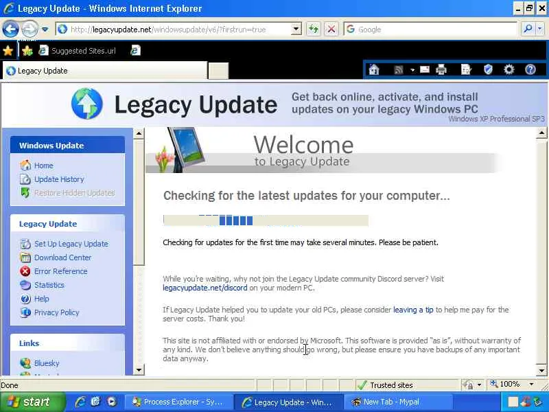The image size is (549, 412).
Task: Go to Home in Windows Update sidebar
Action: 44,165
